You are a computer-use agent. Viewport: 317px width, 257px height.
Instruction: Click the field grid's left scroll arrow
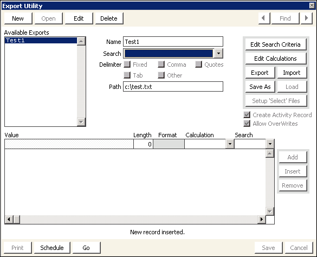coord(9,220)
